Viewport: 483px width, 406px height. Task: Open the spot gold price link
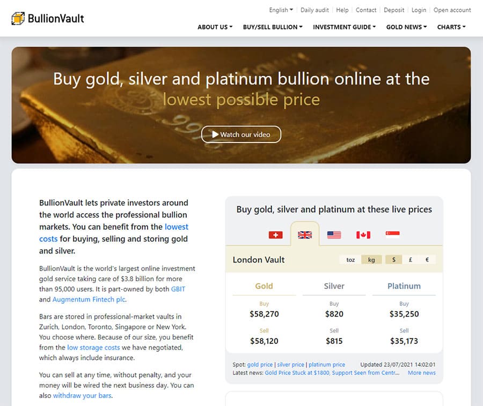[x=260, y=365]
